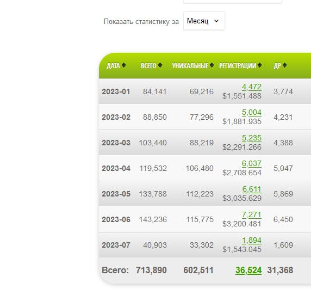This screenshot has height=307, width=311.
Task: Sort by УНИКАЛЬНЫЕ column sort arrows
Action: click(212, 65)
